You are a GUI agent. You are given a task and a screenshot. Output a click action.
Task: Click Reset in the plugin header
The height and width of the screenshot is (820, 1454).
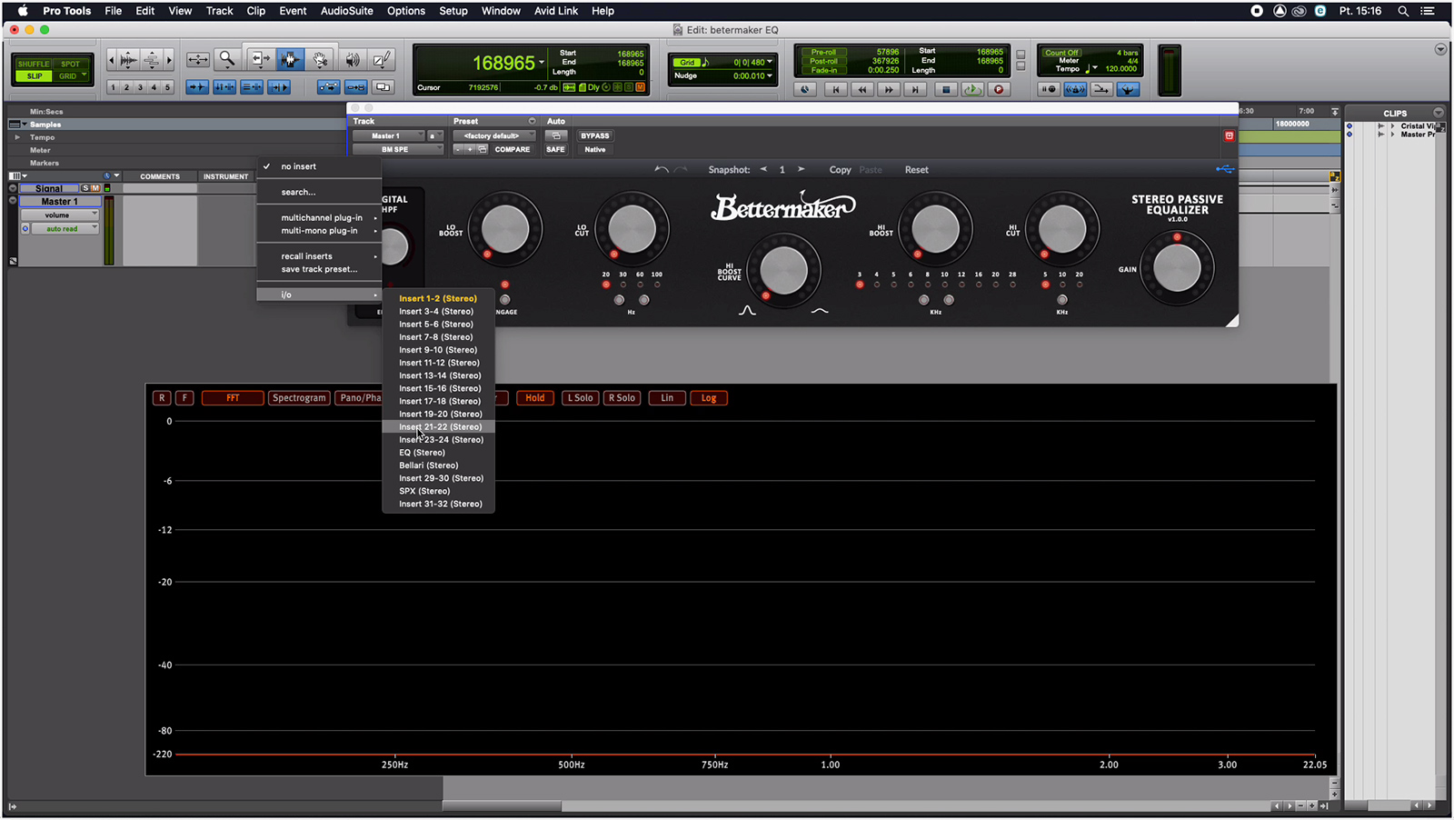916,170
